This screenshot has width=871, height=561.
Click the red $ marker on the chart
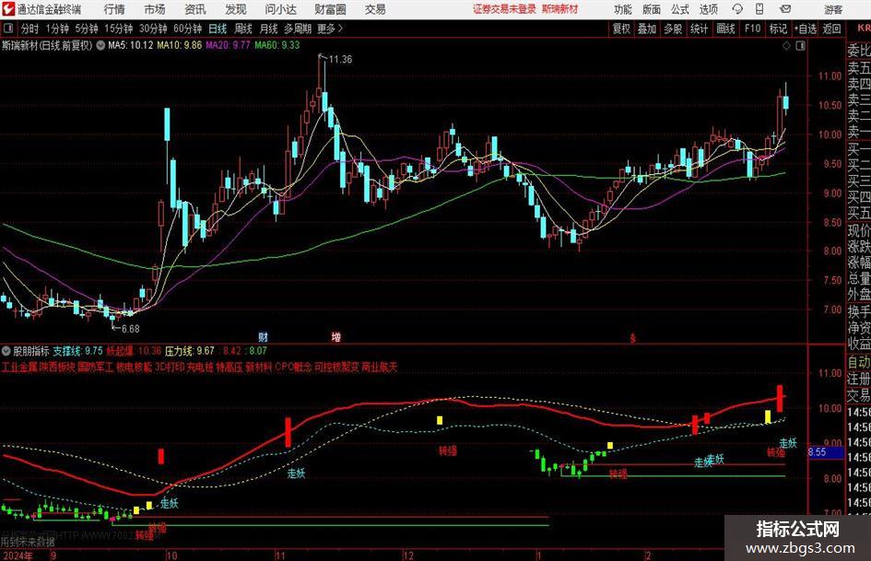coord(632,337)
